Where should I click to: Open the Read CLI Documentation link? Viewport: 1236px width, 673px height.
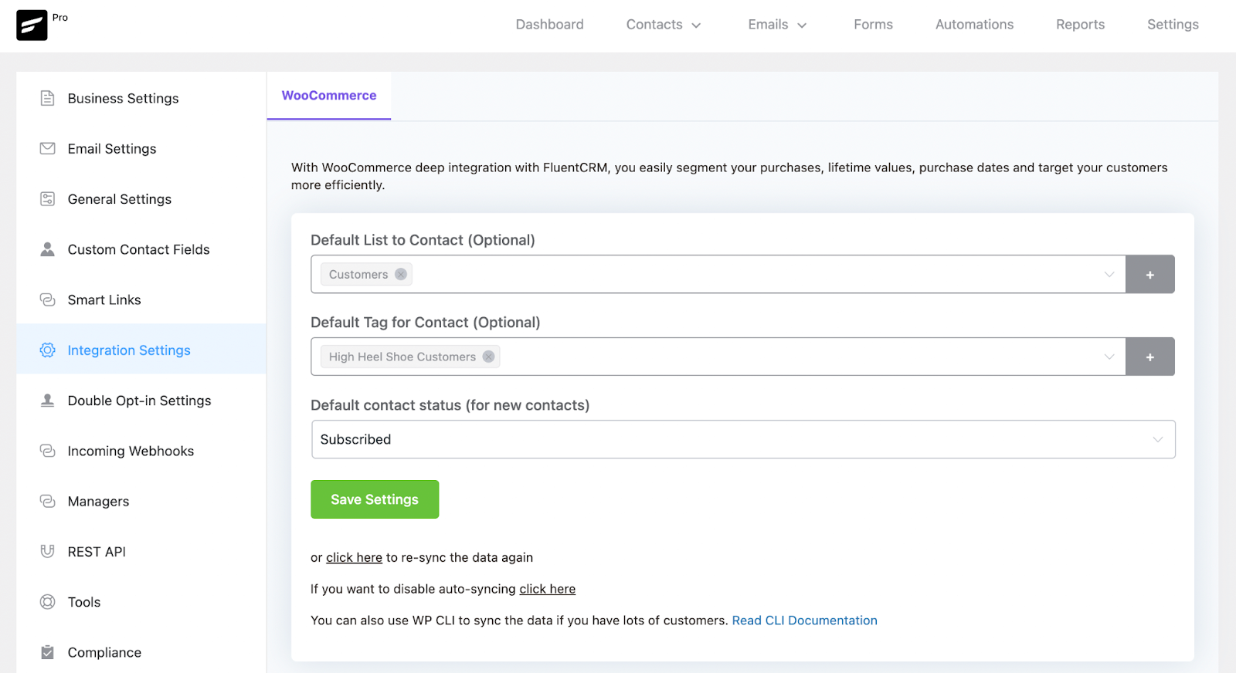(804, 621)
